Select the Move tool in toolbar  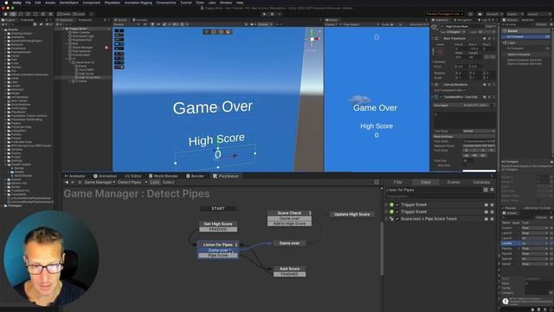[x=13, y=14]
